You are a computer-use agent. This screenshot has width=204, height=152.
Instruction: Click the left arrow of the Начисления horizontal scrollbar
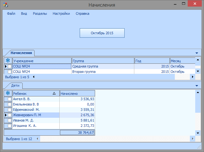coord(34,77)
